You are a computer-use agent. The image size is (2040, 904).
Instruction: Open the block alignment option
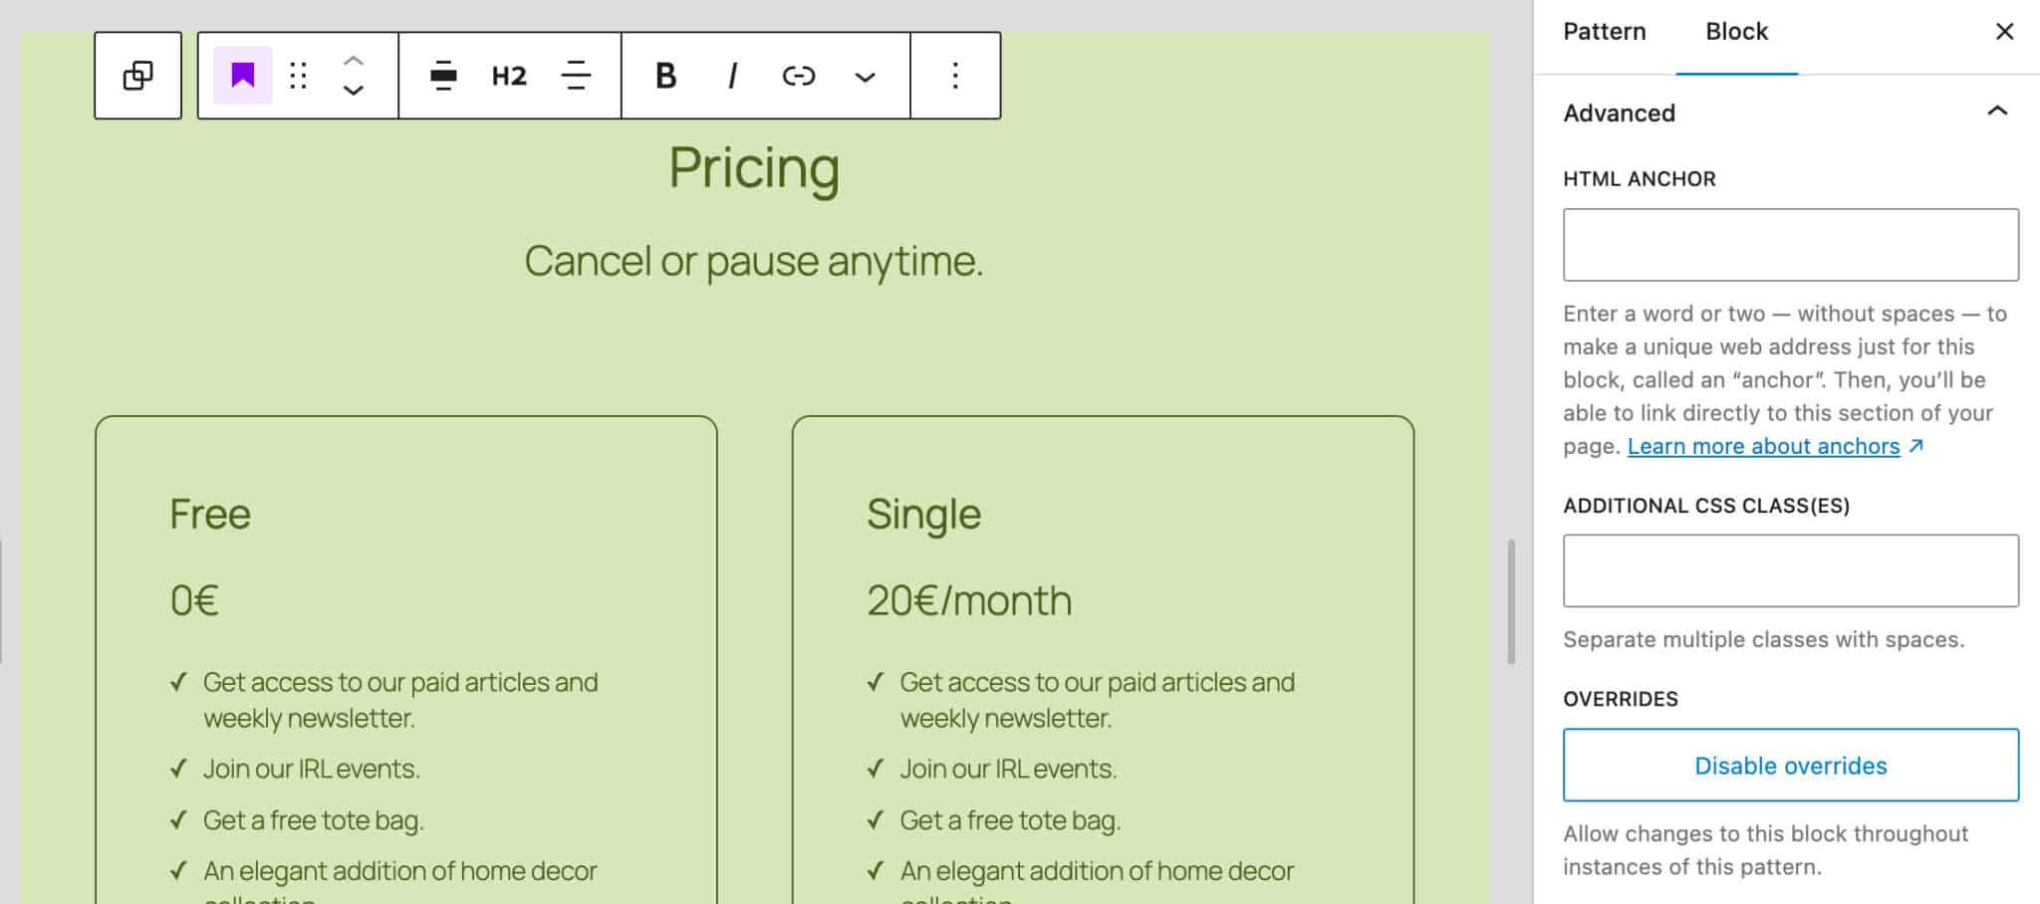443,76
